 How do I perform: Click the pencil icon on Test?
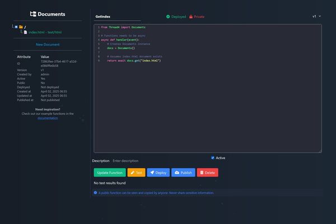click(132, 172)
